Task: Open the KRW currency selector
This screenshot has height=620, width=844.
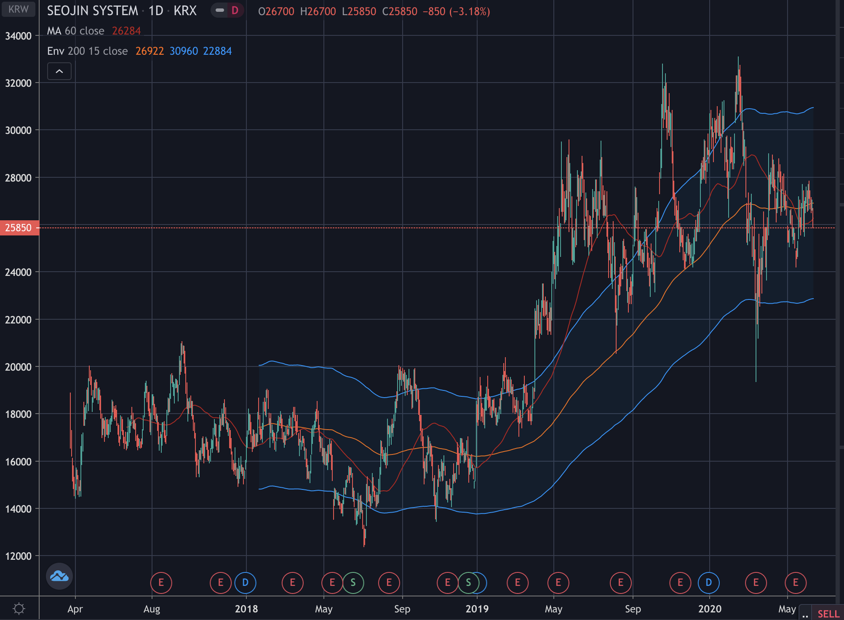Action: pyautogui.click(x=19, y=9)
